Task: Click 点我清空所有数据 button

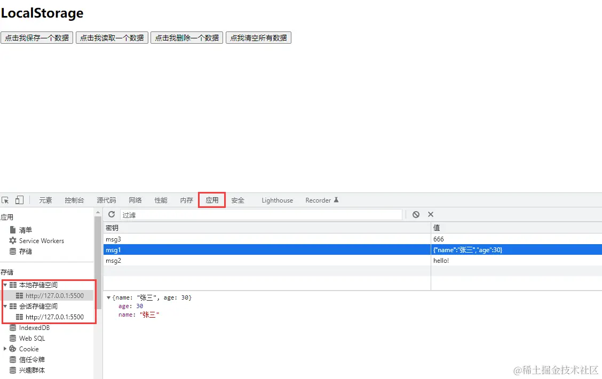Action: [258, 38]
